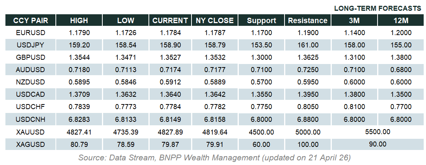The width and height of the screenshot is (426, 165).
Task: Select the gold forecast cell 5500.00
Action: (x=377, y=132)
